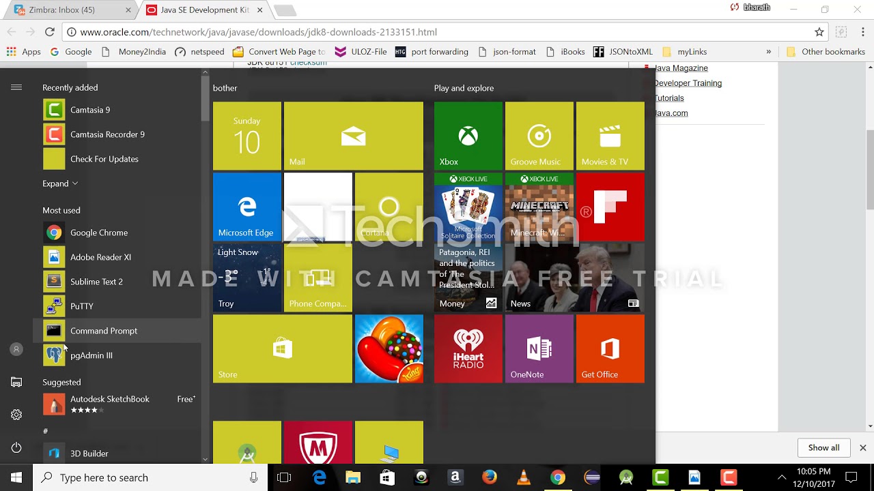Open the port forwarding bookmark
This screenshot has width=874, height=491.
pyautogui.click(x=432, y=52)
